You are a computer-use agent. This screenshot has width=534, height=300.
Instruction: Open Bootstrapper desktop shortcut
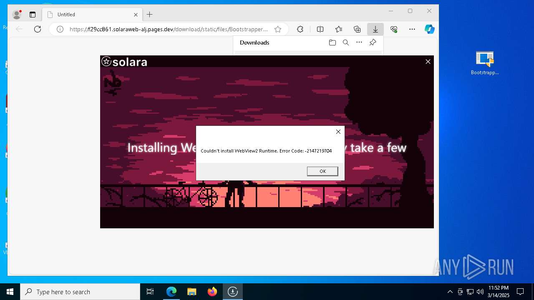485,63
